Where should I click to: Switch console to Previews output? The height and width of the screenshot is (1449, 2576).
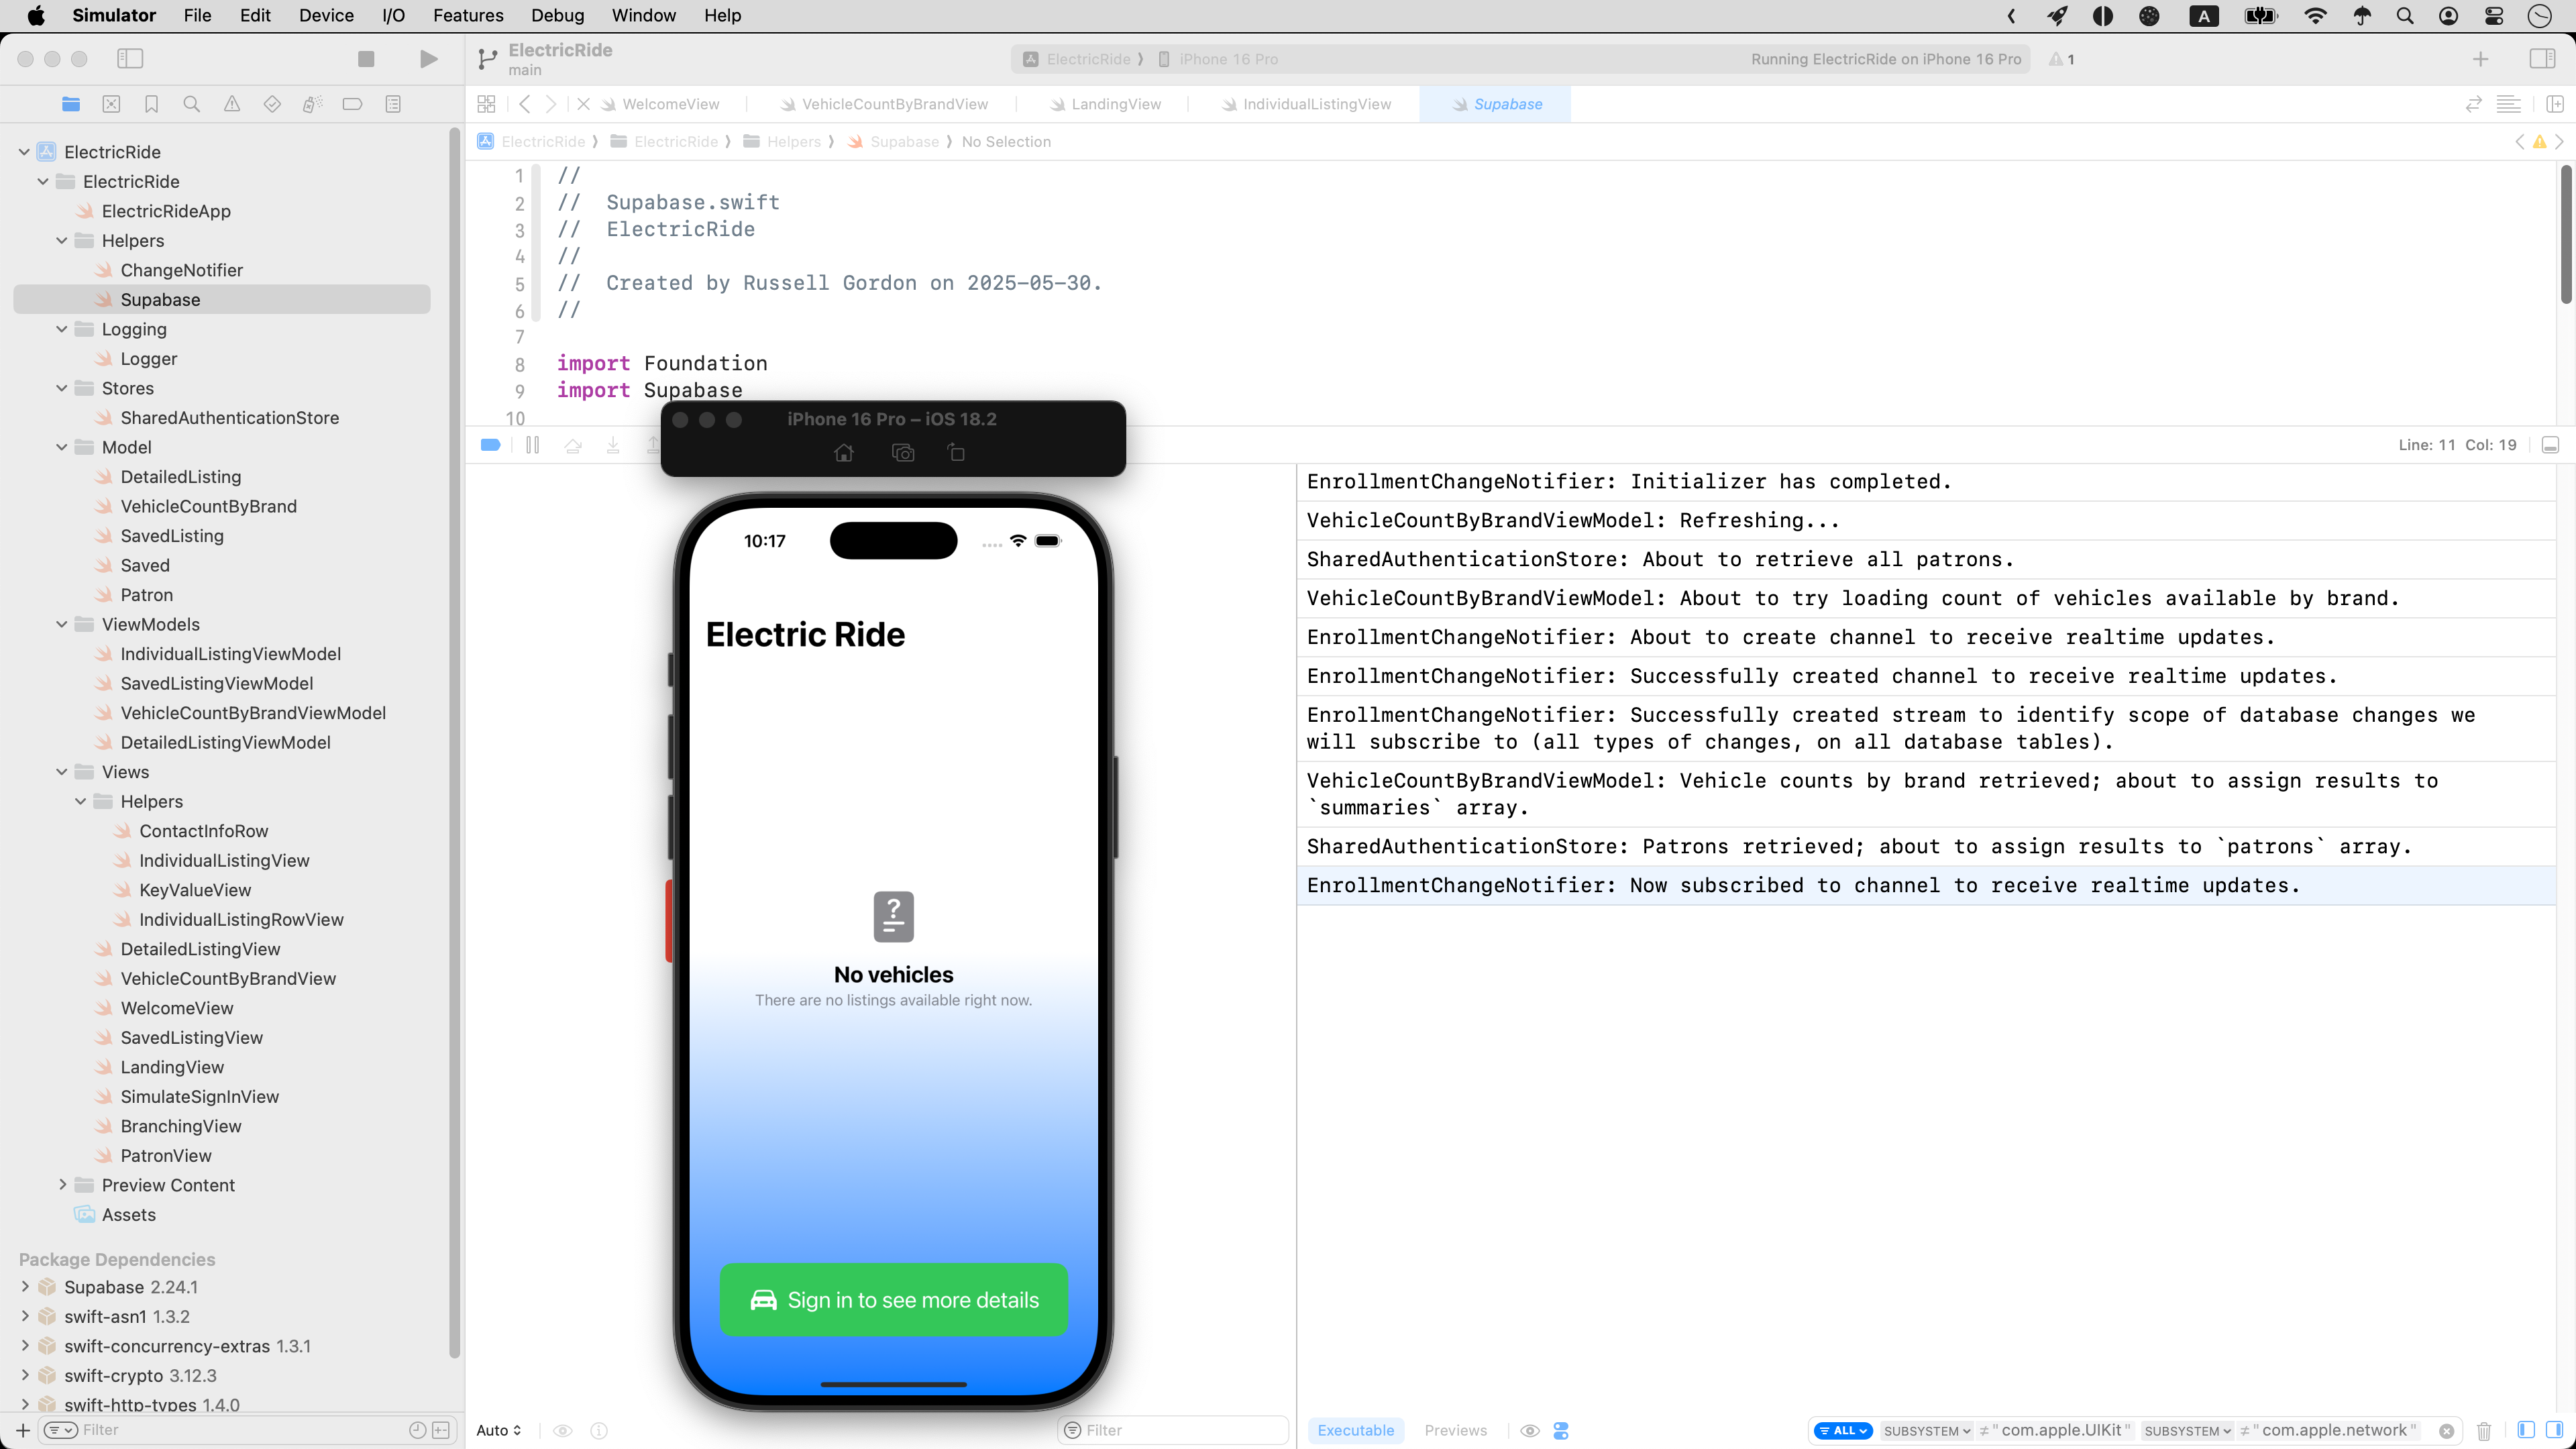(x=1455, y=1430)
